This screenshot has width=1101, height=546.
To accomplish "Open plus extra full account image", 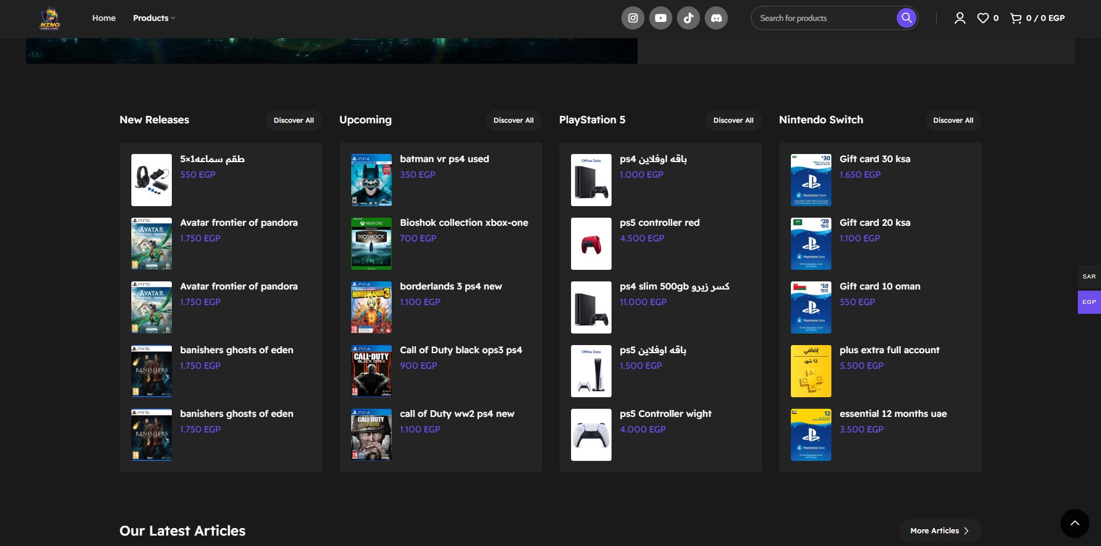I will point(811,371).
